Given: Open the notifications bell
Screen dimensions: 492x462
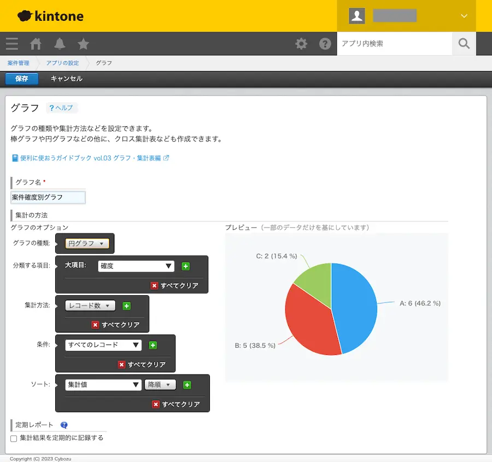Looking at the screenshot, I should [x=60, y=44].
